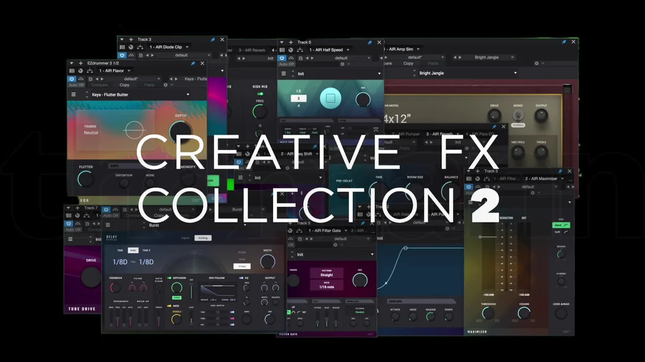
Task: Click the channel editor bars icon beside AIR Diode Clip
Action: point(122,47)
